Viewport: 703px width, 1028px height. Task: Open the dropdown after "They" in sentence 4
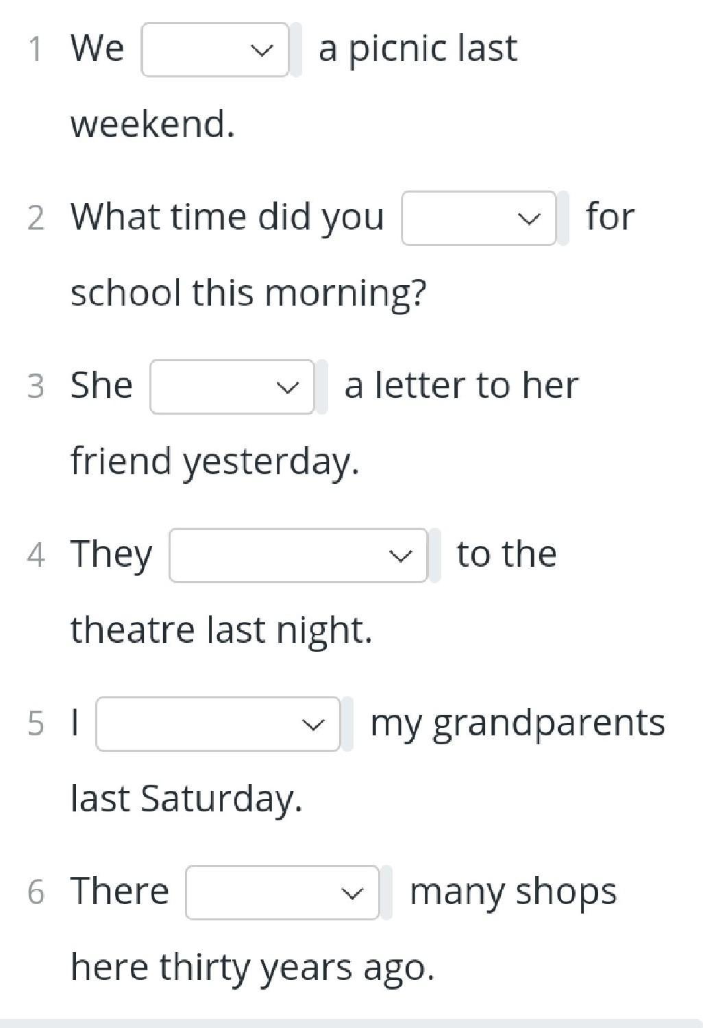point(297,555)
